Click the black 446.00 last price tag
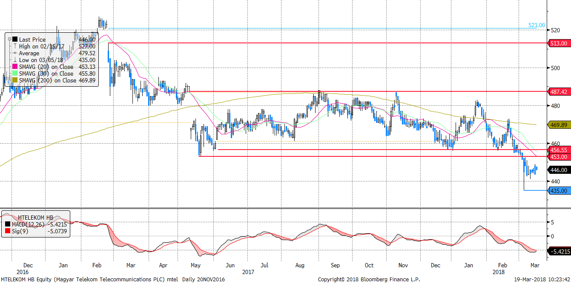This screenshot has height=283, width=571. coord(559,170)
